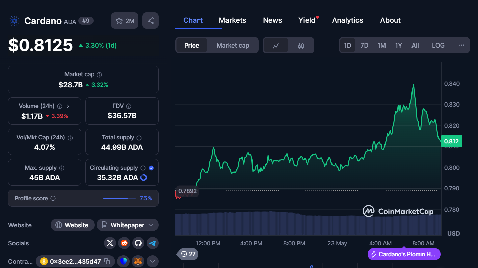
Task: Open the Website link button
Action: coord(72,225)
